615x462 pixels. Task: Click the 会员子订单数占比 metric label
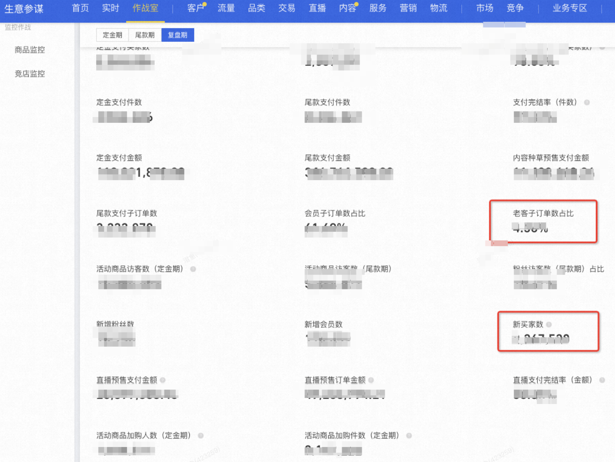335,213
